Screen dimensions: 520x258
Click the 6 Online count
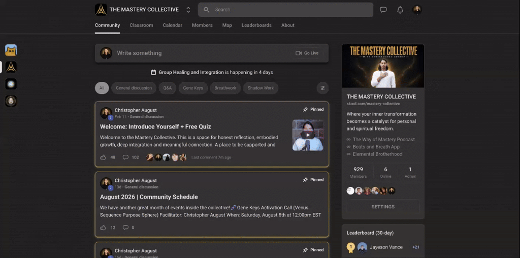point(386,173)
